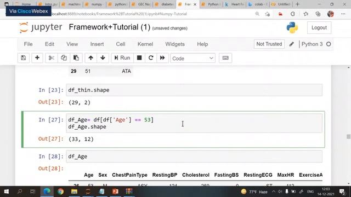Viewport: 351px width, 197px height.
Task: Click the notebook vertical scrollbar thumb
Action: pyautogui.click(x=348, y=136)
